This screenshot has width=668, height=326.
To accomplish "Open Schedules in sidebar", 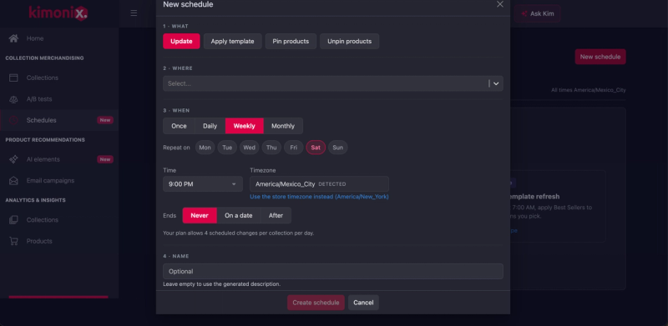I will pos(59,120).
